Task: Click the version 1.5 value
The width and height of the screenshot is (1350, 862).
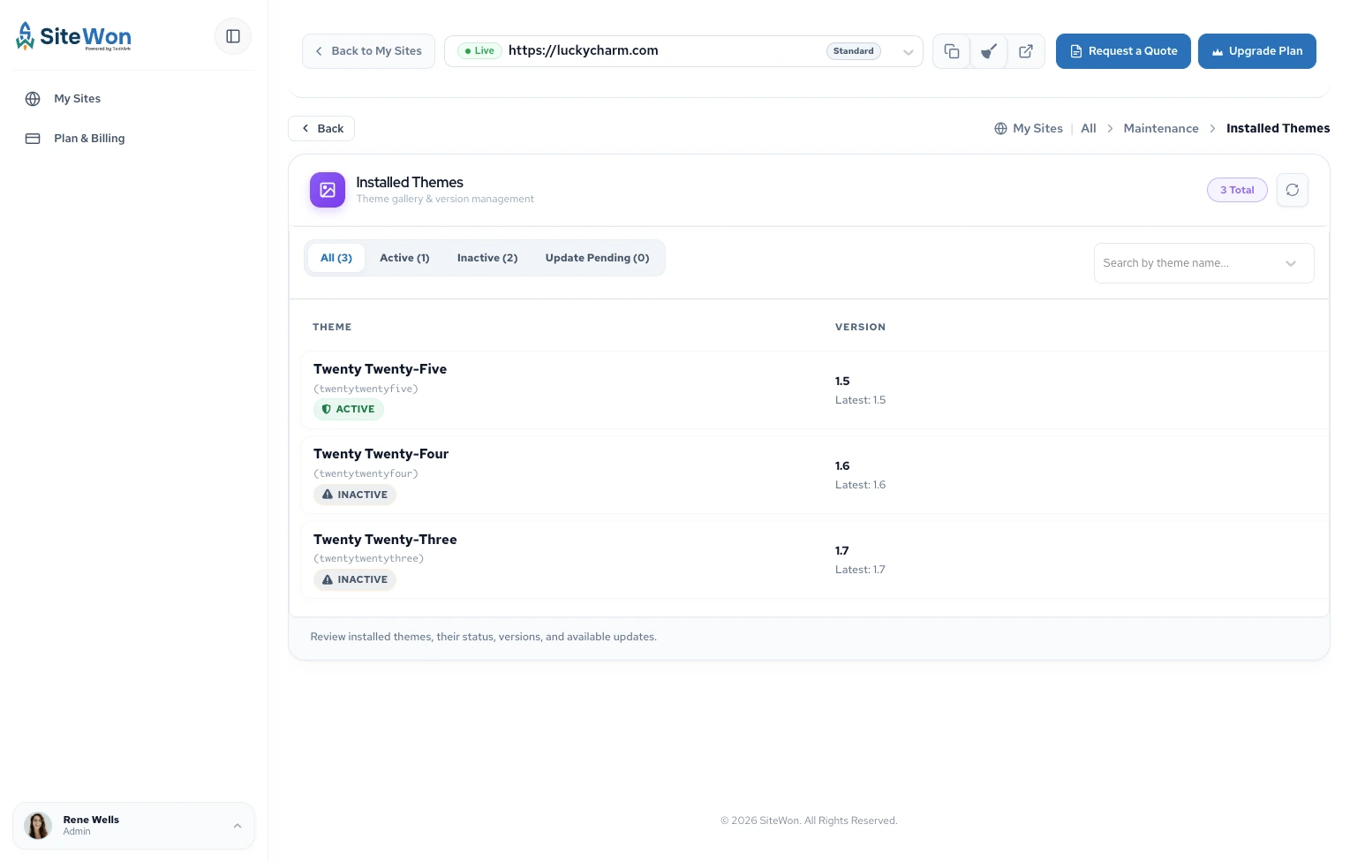Action: click(x=842, y=382)
